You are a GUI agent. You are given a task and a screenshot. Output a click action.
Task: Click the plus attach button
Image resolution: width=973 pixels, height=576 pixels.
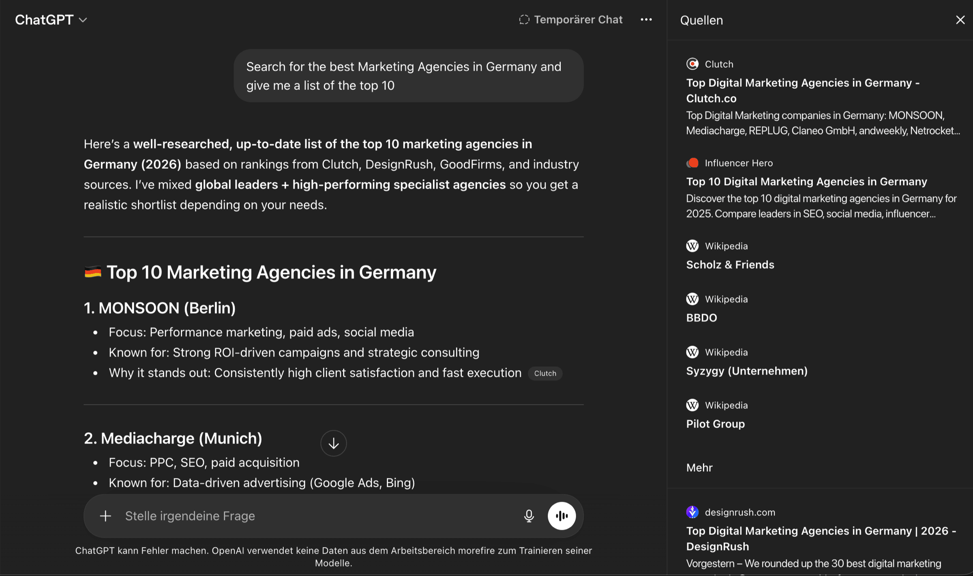105,516
